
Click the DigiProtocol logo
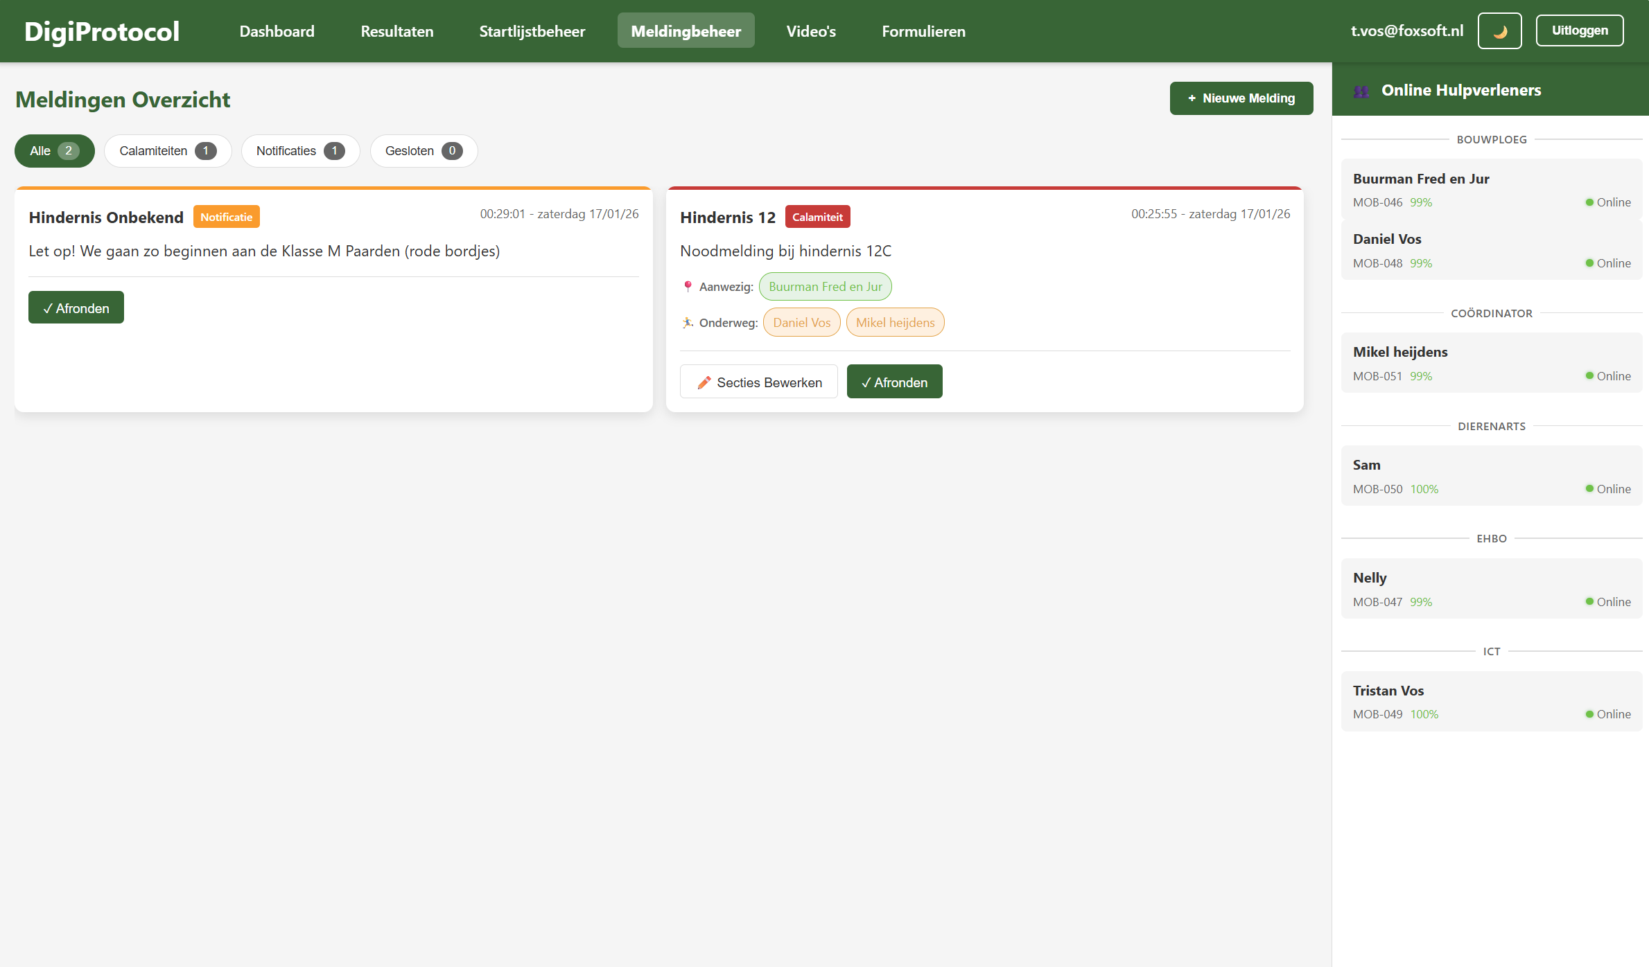click(102, 31)
